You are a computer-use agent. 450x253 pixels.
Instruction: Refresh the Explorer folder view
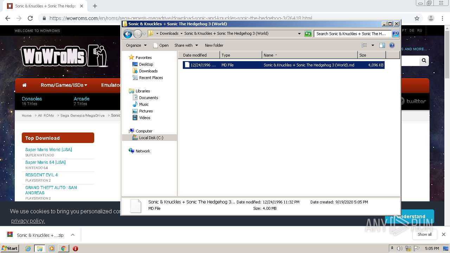point(308,34)
